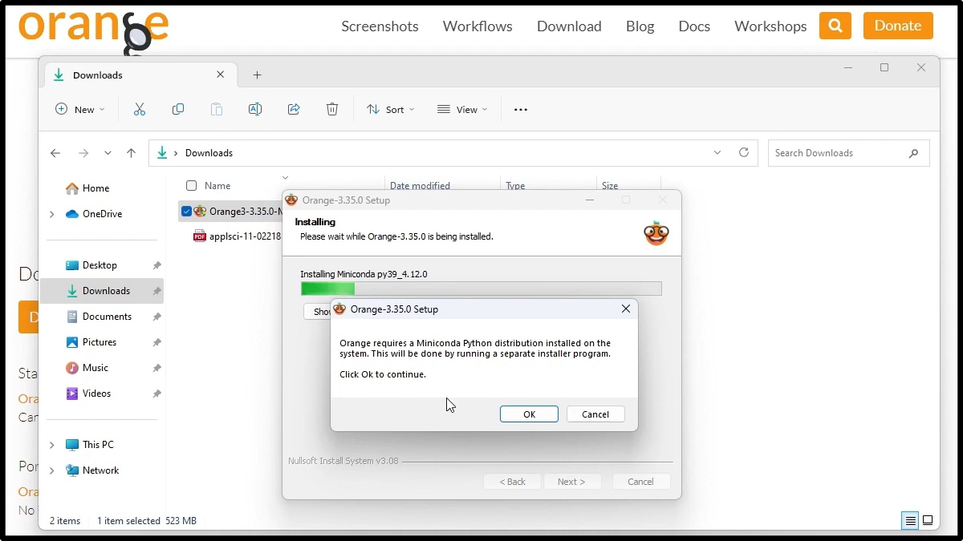The width and height of the screenshot is (963, 541).
Task: Select This PC in the navigation pane
Action: tap(98, 445)
